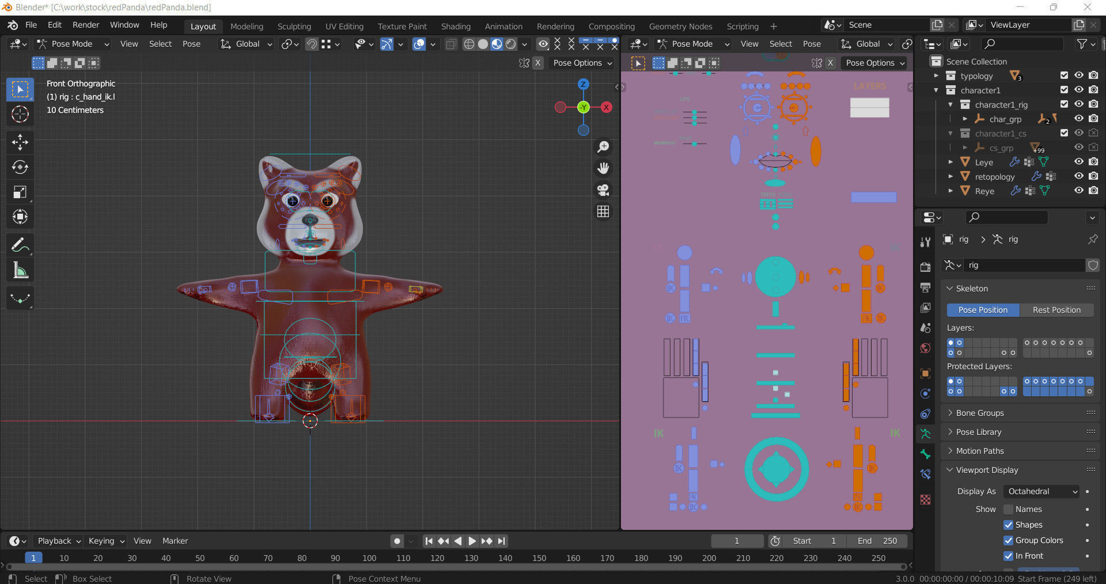Exclude character1_cs collection via checkbox
This screenshot has height=584, width=1106.
click(1064, 133)
